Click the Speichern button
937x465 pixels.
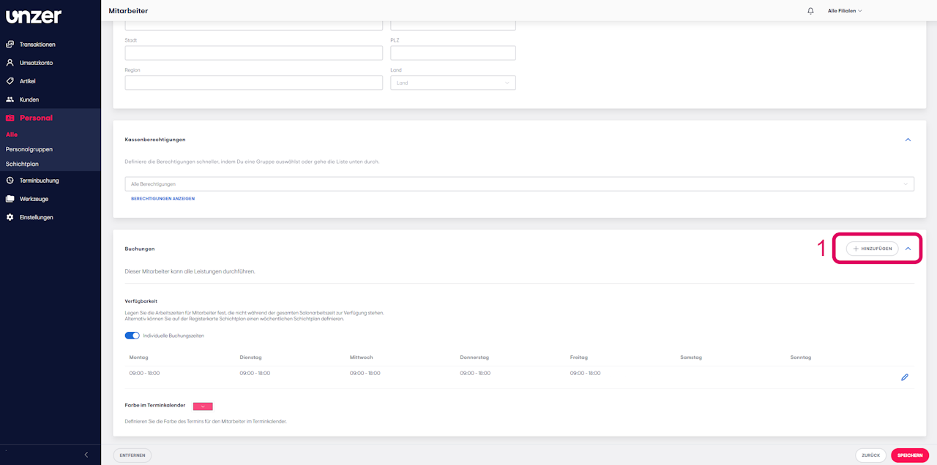click(x=910, y=455)
